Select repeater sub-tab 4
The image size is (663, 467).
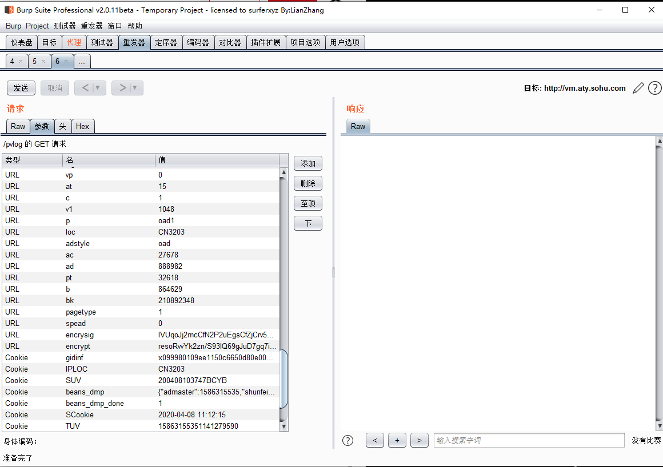12,61
